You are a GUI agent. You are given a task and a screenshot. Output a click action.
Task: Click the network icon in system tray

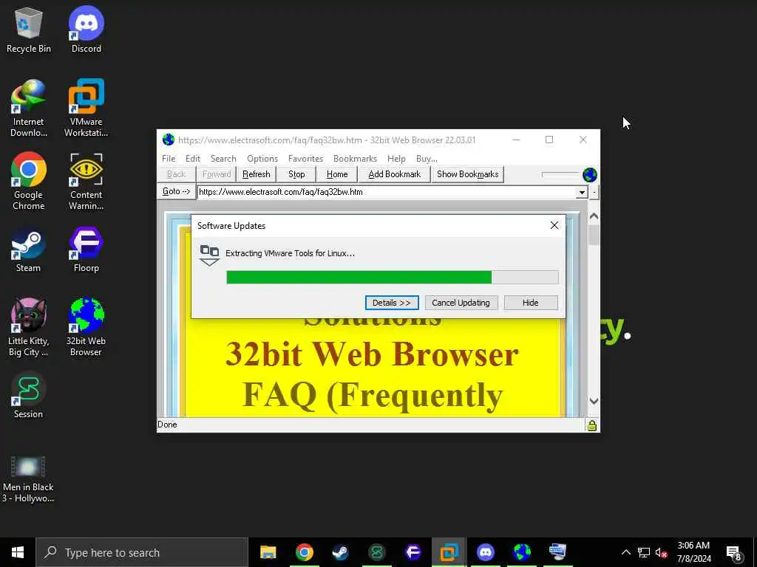tap(644, 552)
